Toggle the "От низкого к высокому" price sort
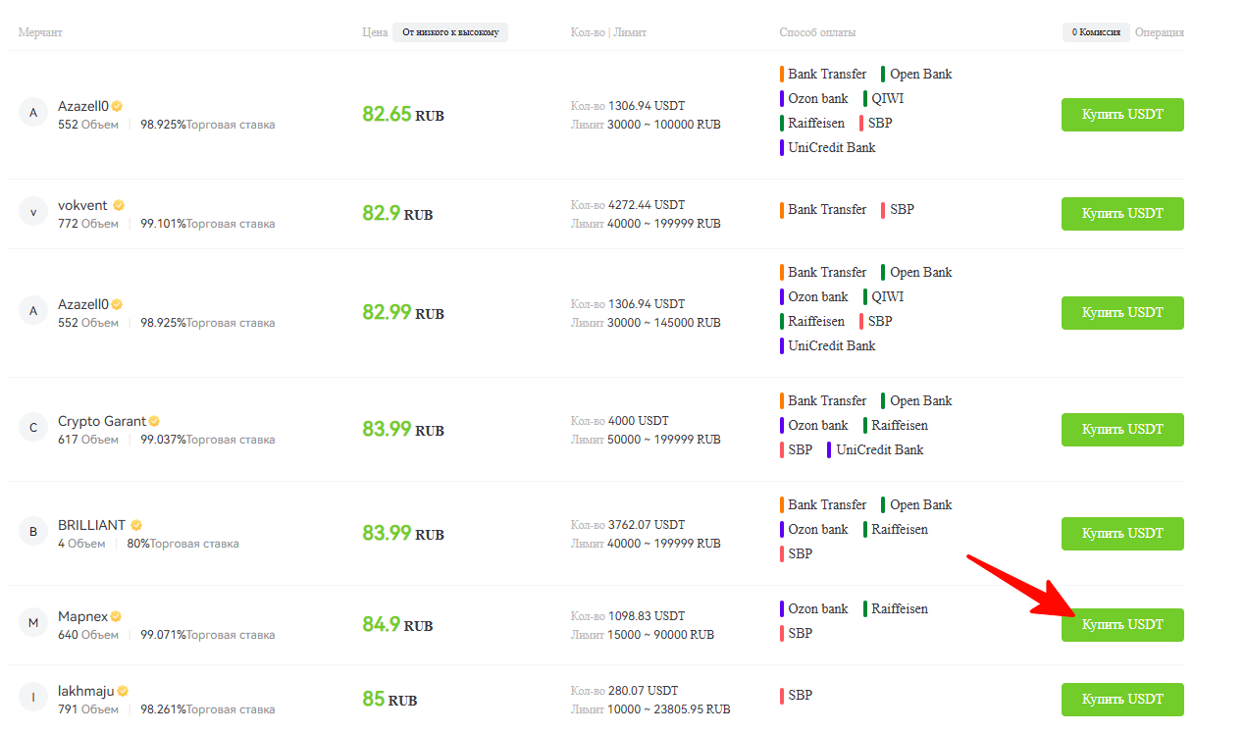The image size is (1245, 734). (x=450, y=32)
